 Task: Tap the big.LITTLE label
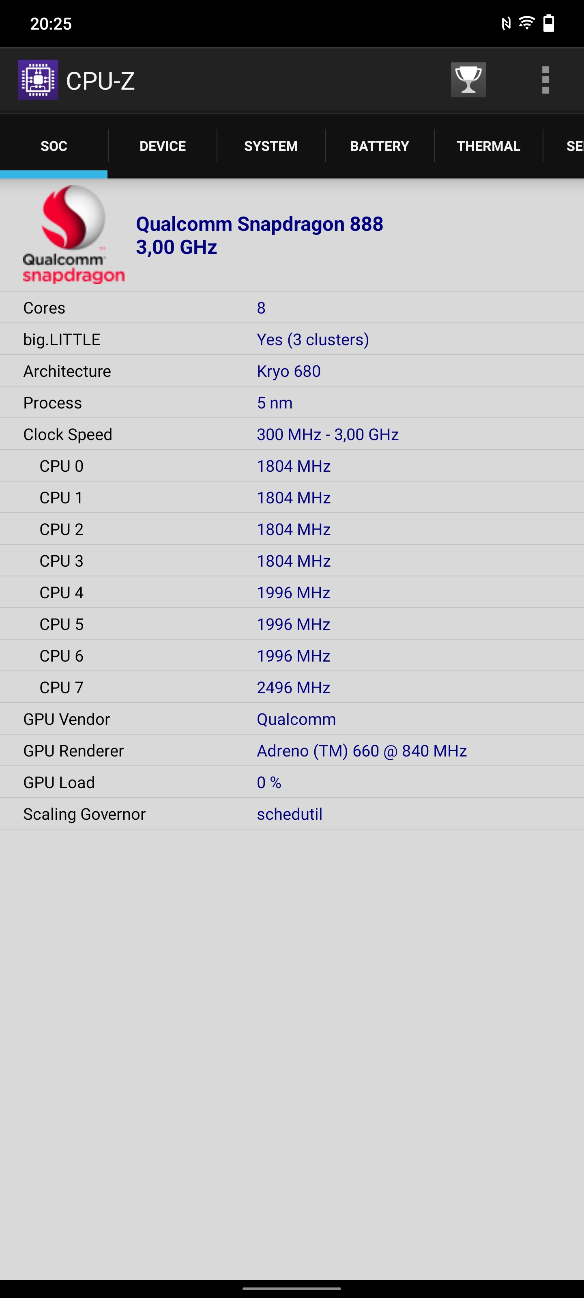click(x=62, y=340)
